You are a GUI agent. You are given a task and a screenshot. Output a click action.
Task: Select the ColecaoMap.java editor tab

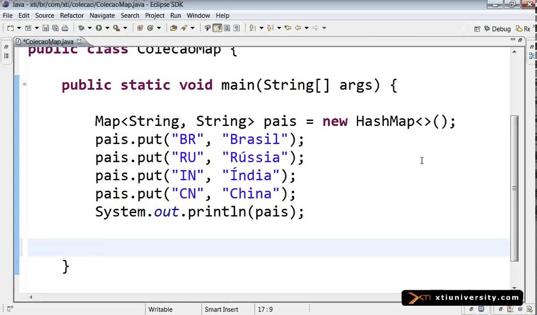(48, 42)
